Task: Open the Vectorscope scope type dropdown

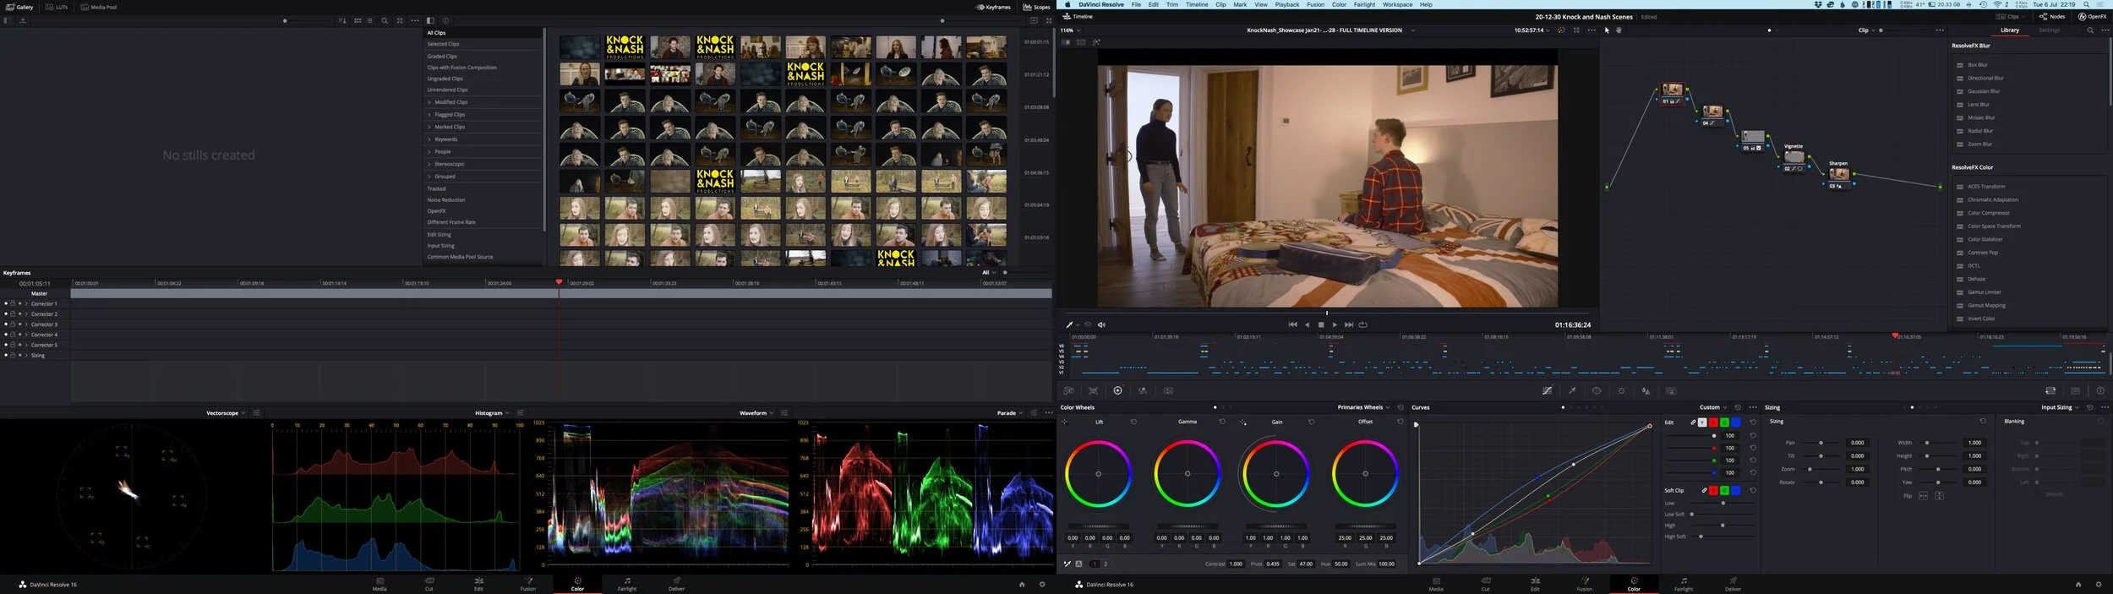Action: [x=226, y=413]
